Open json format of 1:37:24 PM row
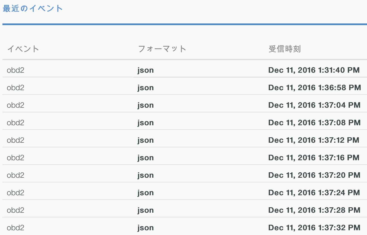 click(x=145, y=193)
